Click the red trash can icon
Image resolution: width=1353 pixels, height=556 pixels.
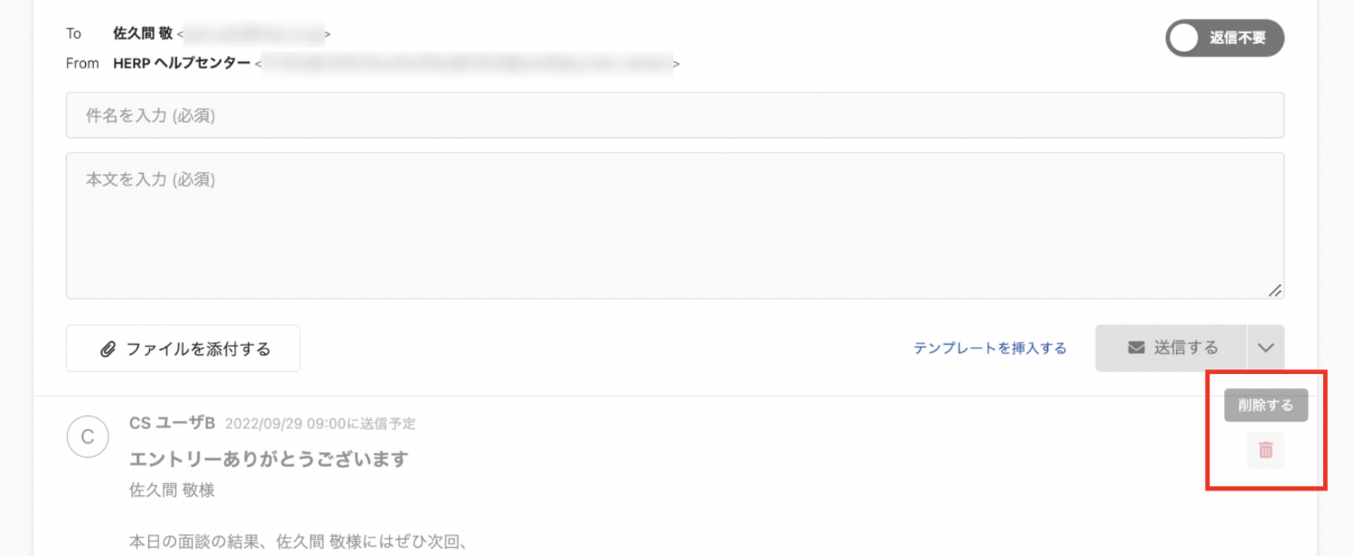point(1266,450)
